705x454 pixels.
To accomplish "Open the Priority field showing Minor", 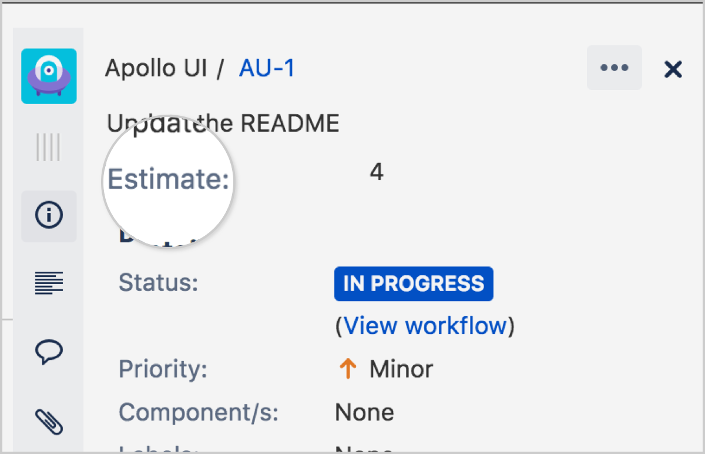I will click(400, 369).
